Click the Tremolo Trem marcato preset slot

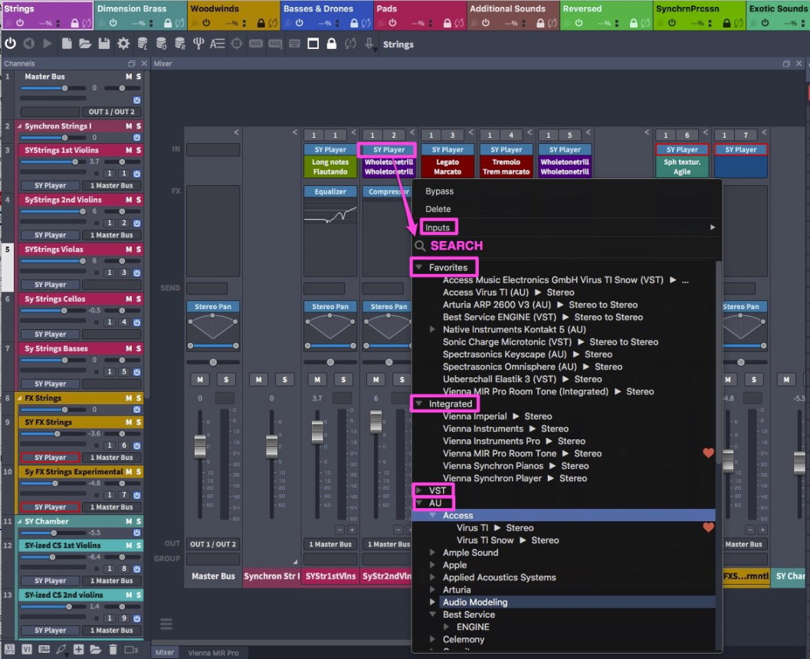[507, 167]
